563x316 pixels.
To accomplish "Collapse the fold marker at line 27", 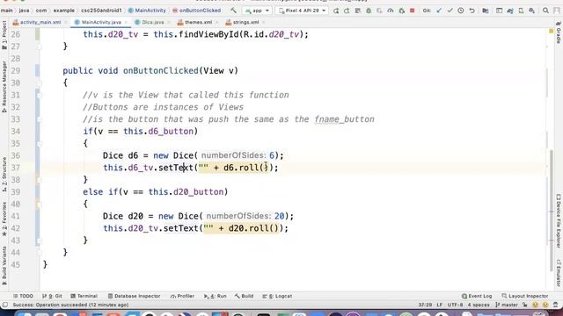I will pos(40,47).
